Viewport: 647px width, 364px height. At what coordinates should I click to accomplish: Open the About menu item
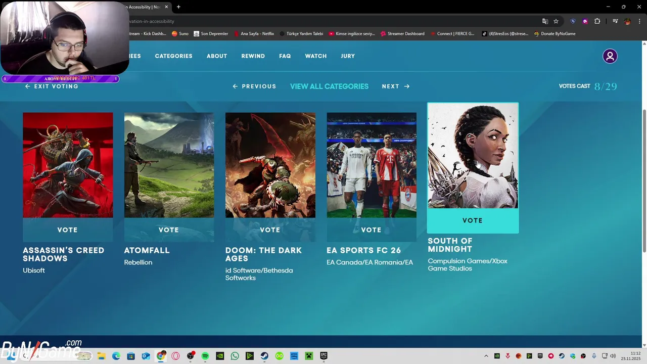(217, 56)
